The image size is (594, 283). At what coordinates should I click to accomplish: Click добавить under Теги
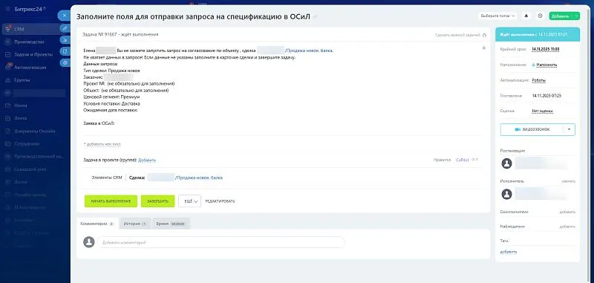tap(508, 252)
